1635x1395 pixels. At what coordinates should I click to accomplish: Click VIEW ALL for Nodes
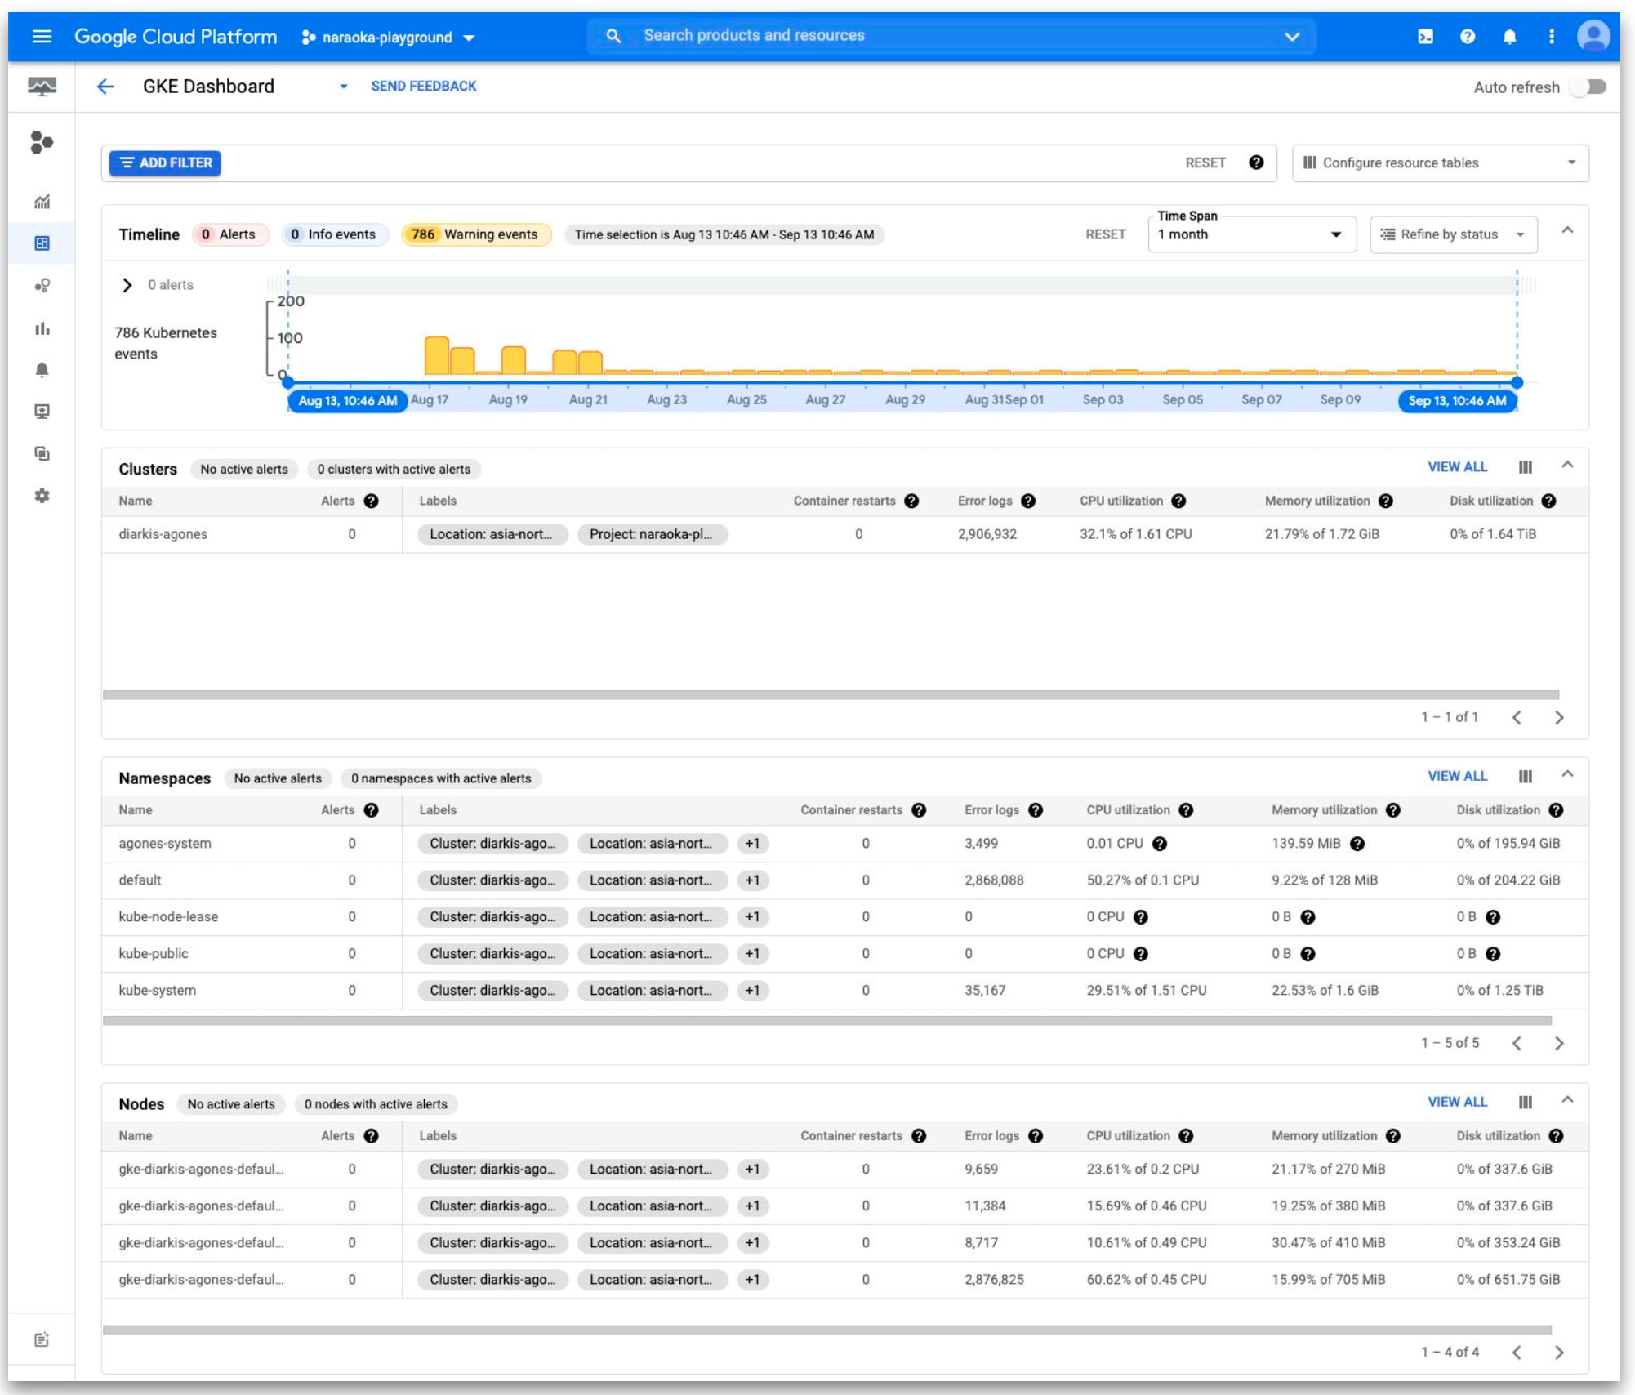tap(1457, 1103)
